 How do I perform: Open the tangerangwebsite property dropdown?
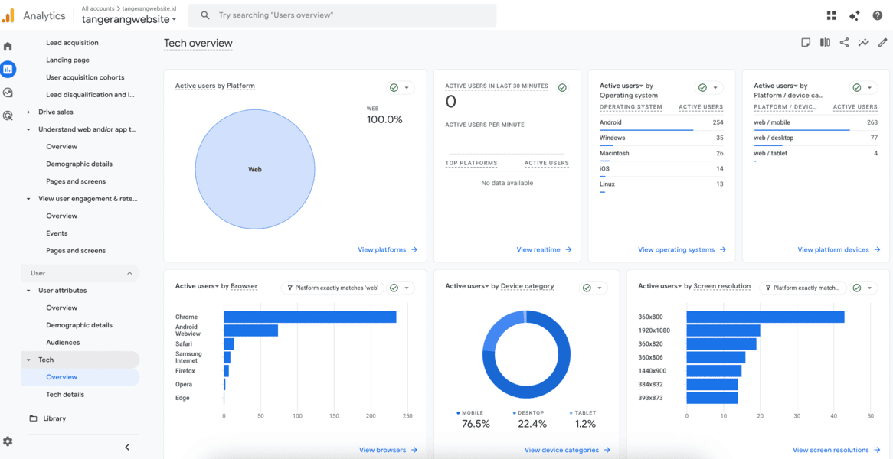[x=129, y=19]
